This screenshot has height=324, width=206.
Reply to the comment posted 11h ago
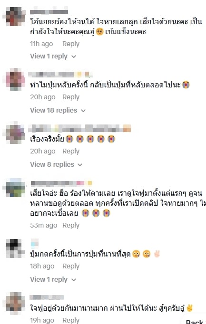(71, 44)
